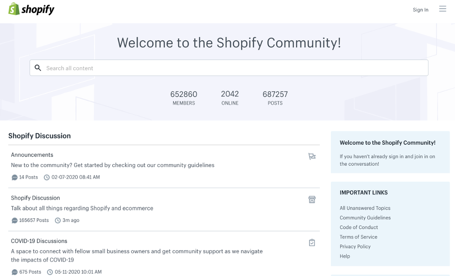Open Terms of Service link
Image resolution: width=455 pixels, height=276 pixels.
click(x=359, y=237)
